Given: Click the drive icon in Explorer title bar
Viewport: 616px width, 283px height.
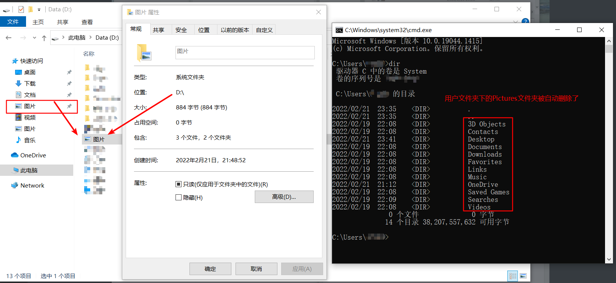Looking at the screenshot, I should coord(6,10).
